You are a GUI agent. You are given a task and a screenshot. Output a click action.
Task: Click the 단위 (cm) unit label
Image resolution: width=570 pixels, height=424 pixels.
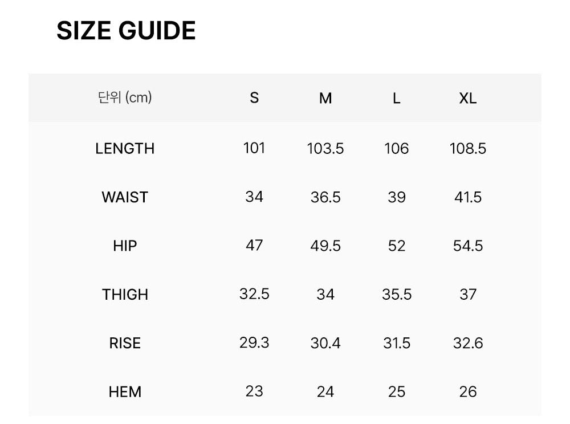(125, 97)
